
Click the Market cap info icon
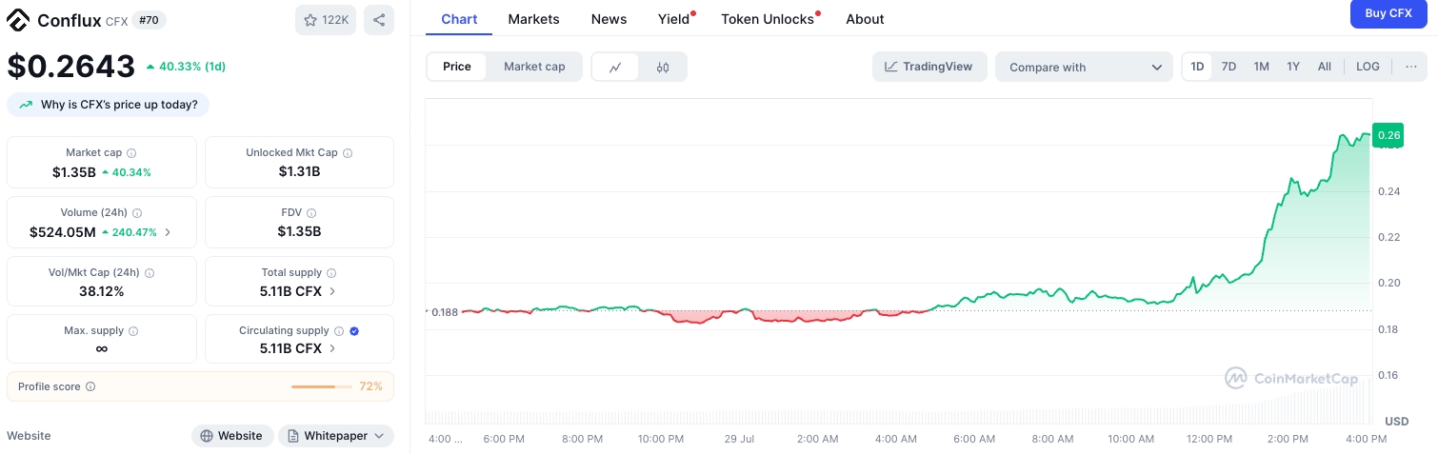(131, 153)
